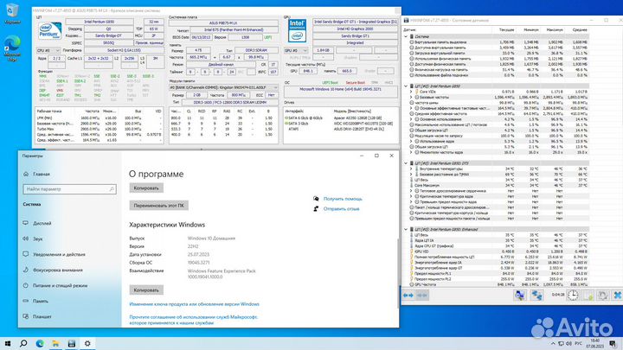
Task: Switch to Settings gear on the taskbar
Action: click(87, 343)
